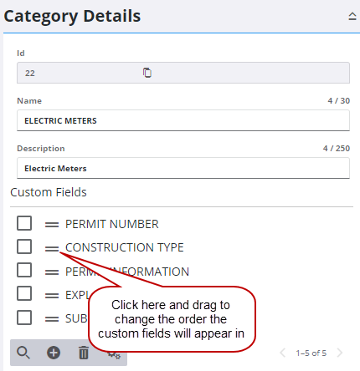
Task: Select the PERMIT NUMBER custom field label
Action: 112,224
